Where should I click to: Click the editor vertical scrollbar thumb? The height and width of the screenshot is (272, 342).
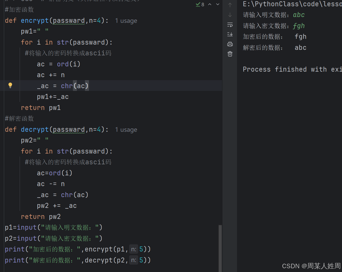[x=220, y=248]
